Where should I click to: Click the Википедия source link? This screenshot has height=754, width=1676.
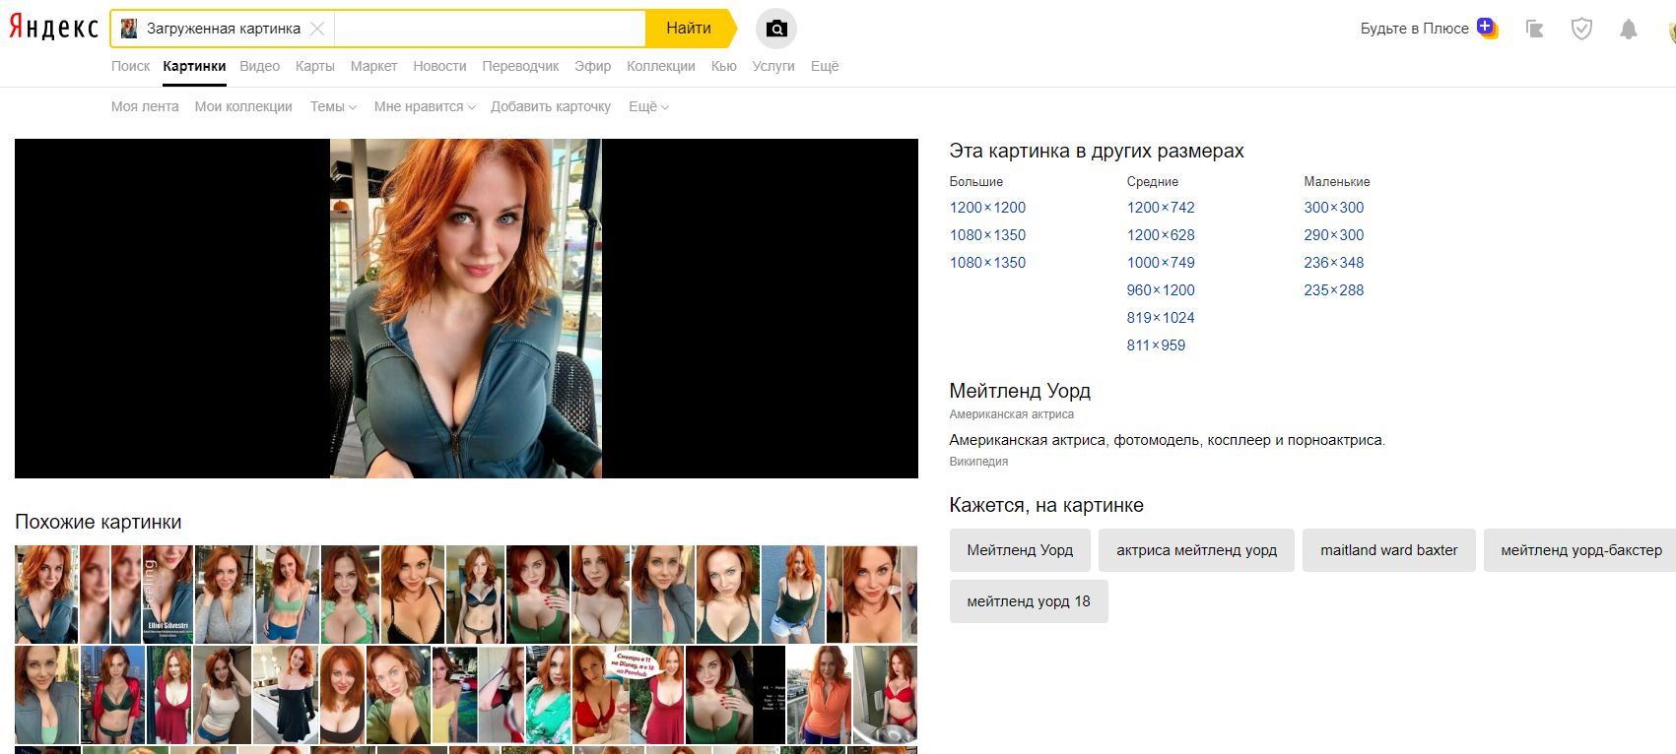pyautogui.click(x=978, y=462)
